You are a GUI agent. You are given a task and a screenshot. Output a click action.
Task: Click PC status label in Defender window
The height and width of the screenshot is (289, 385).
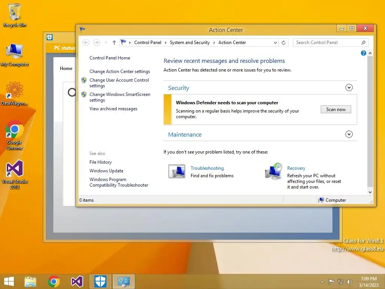click(65, 48)
